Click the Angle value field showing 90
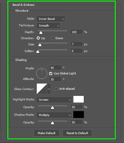Image resolution: width=124 pixels, height=143 pixels. point(55,68)
